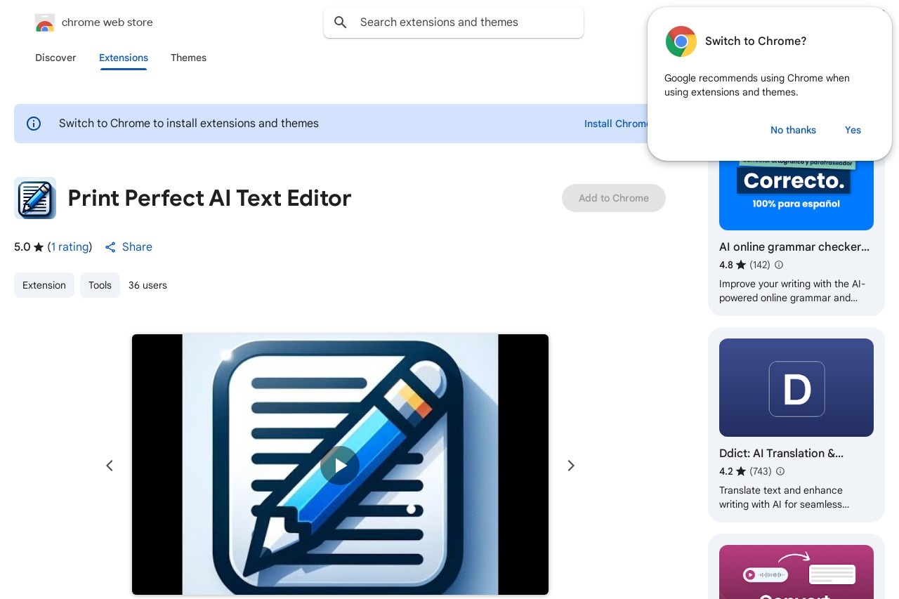Open the 1 rating link
The height and width of the screenshot is (599, 899).
70,247
